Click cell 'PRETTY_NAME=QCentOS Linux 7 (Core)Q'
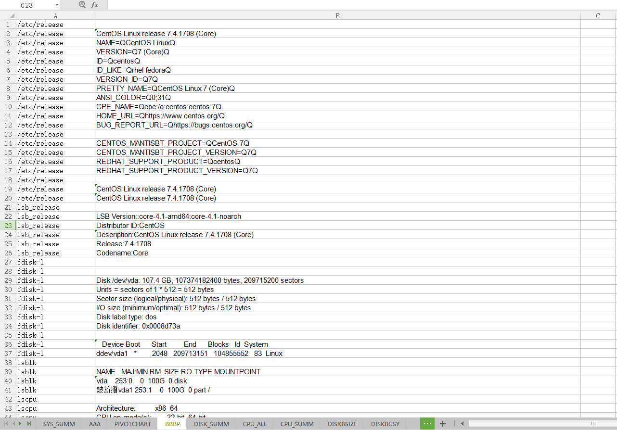 coord(338,89)
